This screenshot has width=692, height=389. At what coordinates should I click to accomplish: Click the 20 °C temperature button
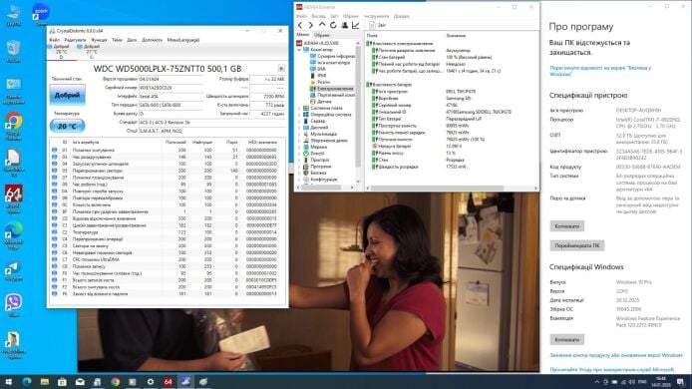click(x=67, y=127)
